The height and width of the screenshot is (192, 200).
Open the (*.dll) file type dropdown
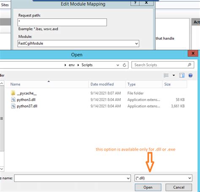(x=163, y=178)
